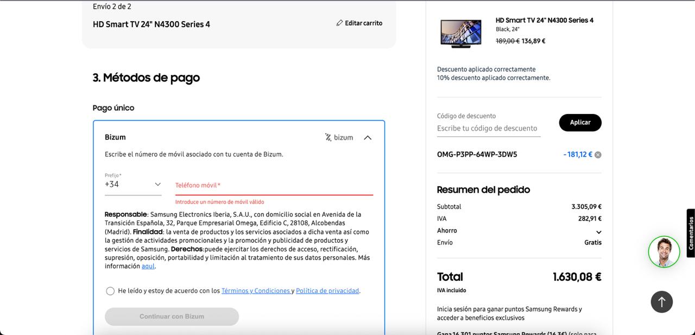Click the 'Introduce un número de móvil válido' error

[x=219, y=202]
